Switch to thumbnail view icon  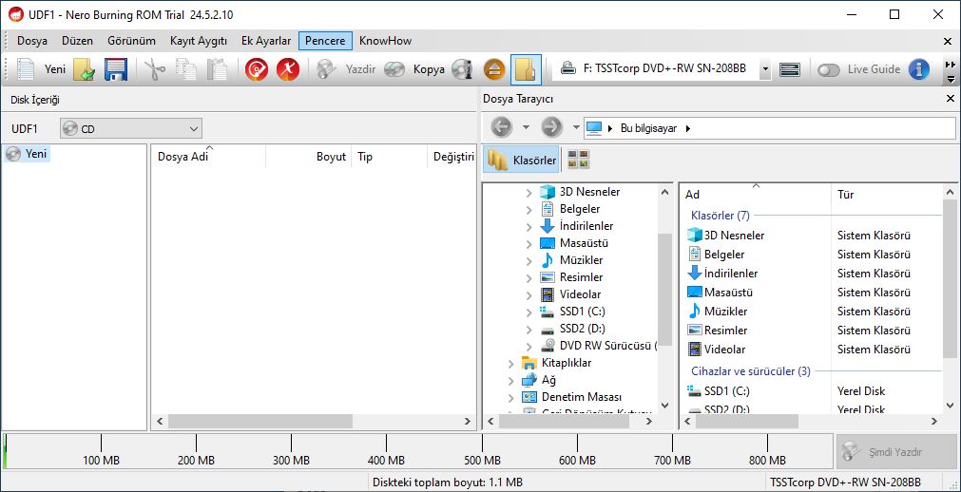click(x=578, y=161)
